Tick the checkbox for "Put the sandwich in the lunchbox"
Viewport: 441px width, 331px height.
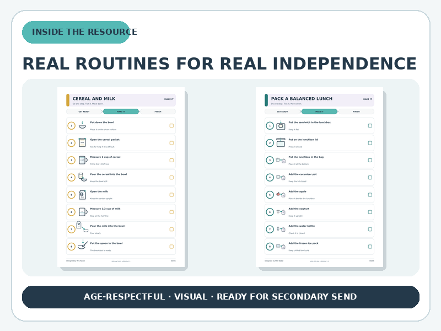[370, 126]
